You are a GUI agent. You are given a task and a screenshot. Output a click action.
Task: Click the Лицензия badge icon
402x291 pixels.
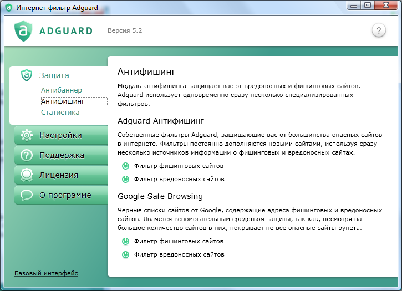27,175
